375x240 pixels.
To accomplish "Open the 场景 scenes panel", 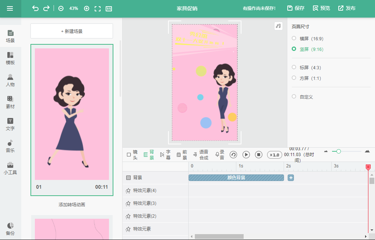I will pyautogui.click(x=10, y=36).
